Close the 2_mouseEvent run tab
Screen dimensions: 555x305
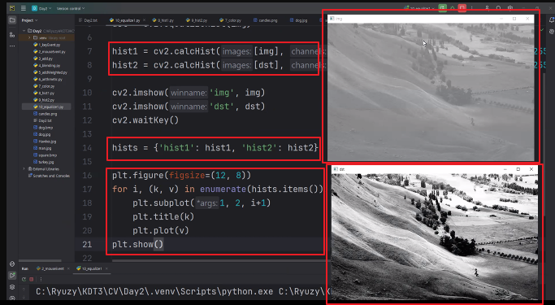68,268
